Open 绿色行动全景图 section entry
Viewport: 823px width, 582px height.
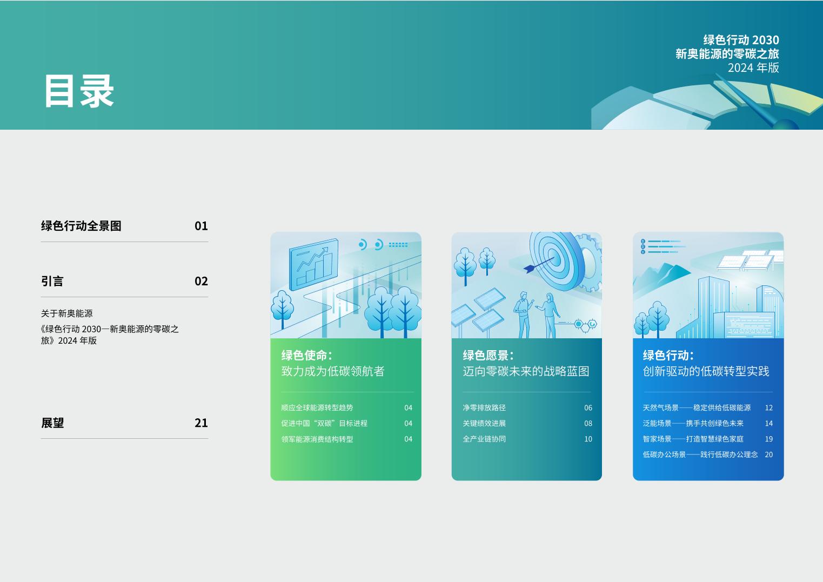pyautogui.click(x=81, y=226)
